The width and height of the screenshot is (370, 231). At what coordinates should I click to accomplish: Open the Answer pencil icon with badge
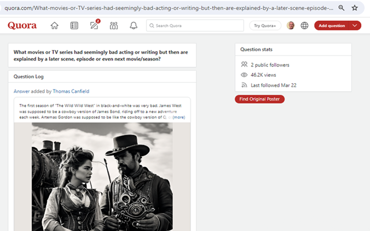point(95,25)
